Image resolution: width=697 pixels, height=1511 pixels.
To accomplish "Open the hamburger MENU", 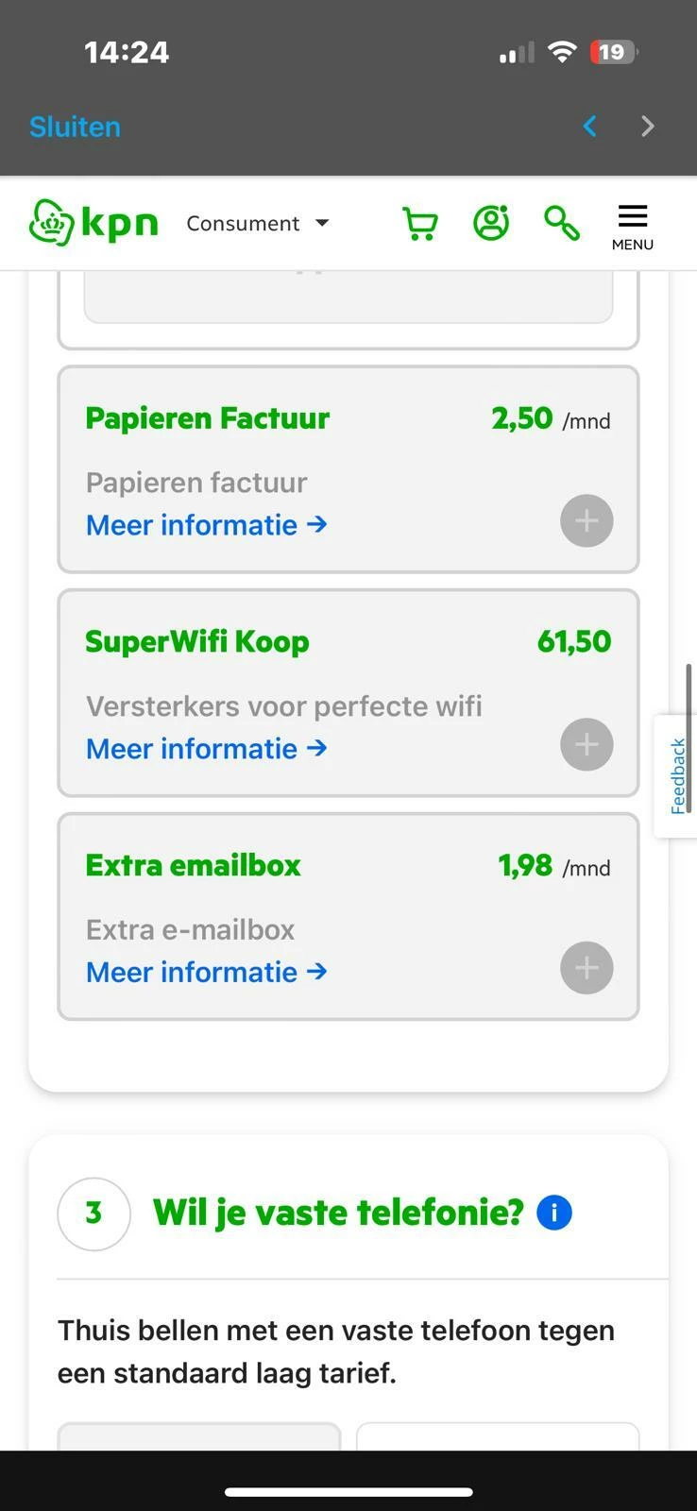I will pyautogui.click(x=632, y=227).
